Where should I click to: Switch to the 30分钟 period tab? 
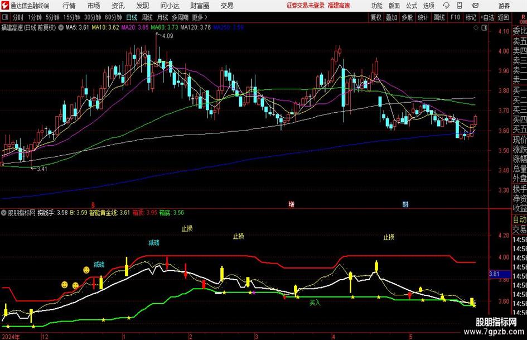[93, 17]
